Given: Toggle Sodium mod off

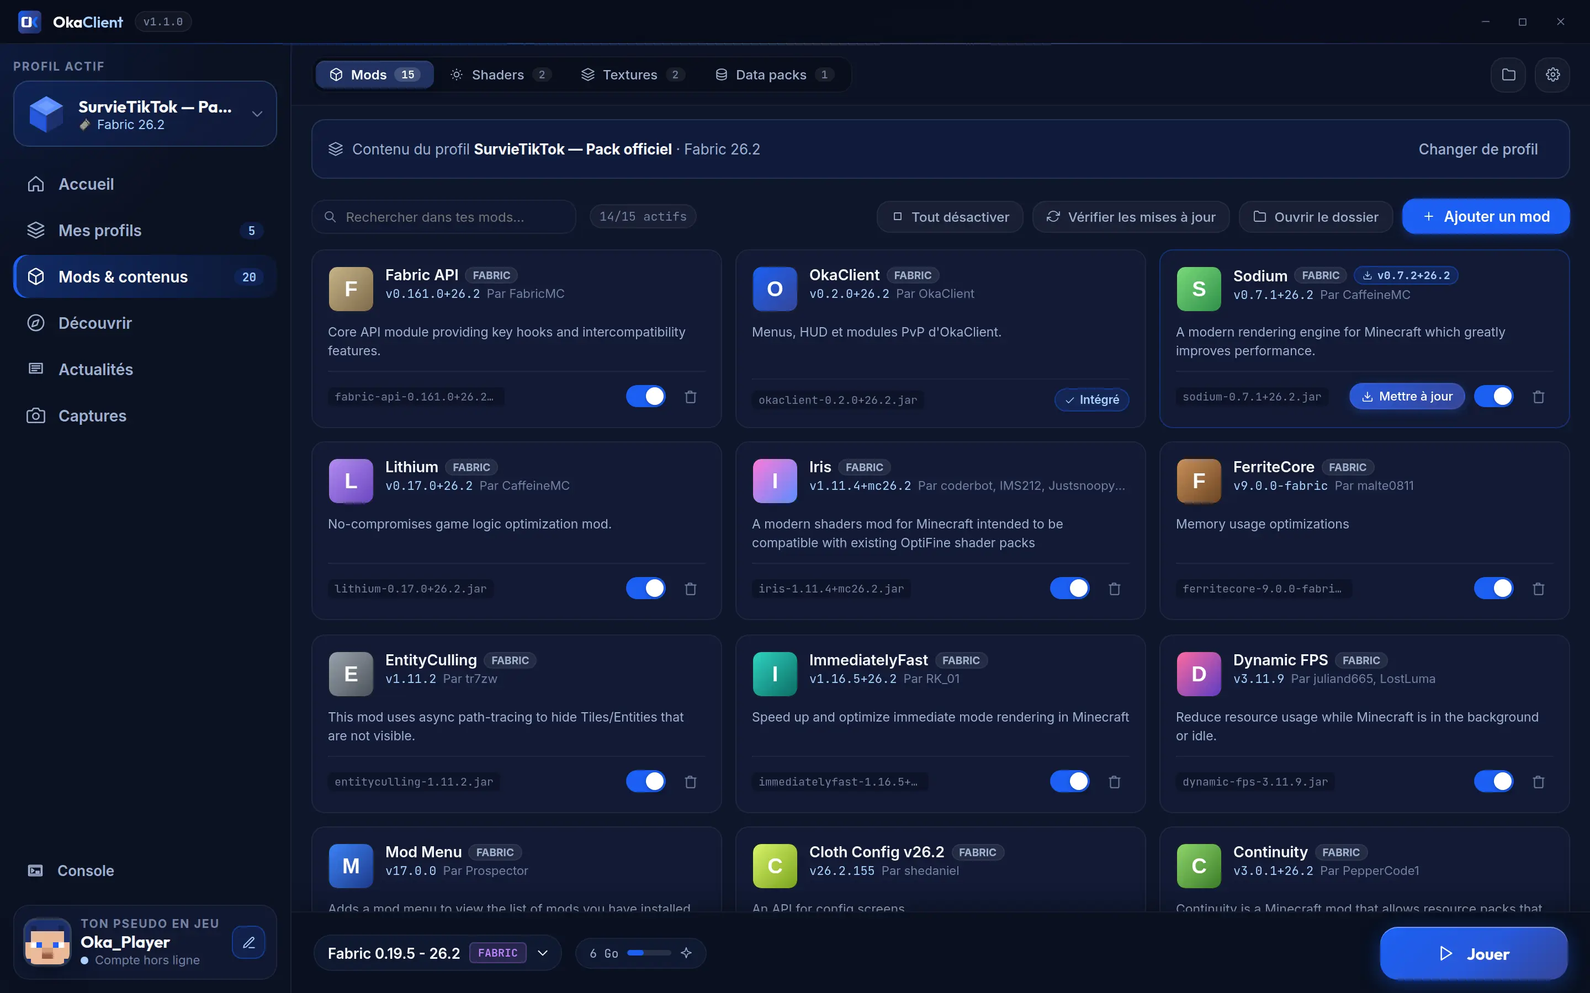Looking at the screenshot, I should tap(1493, 396).
